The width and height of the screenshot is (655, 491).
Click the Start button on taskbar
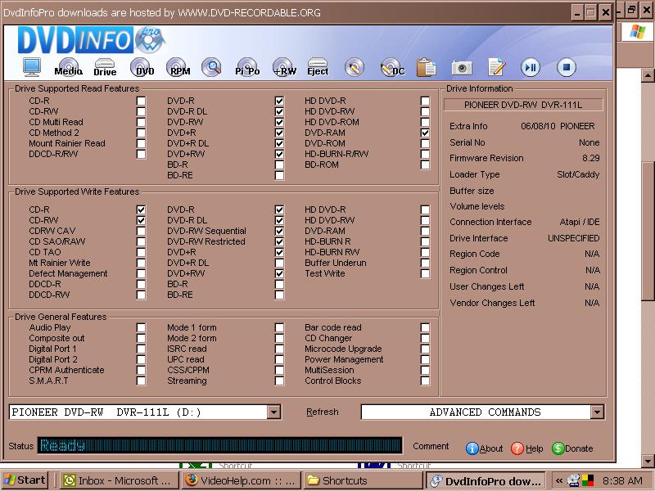click(x=25, y=480)
